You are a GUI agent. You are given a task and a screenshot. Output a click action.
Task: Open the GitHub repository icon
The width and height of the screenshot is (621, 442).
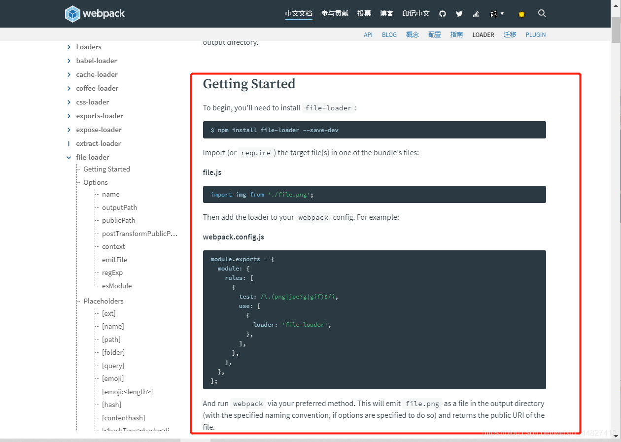(443, 14)
